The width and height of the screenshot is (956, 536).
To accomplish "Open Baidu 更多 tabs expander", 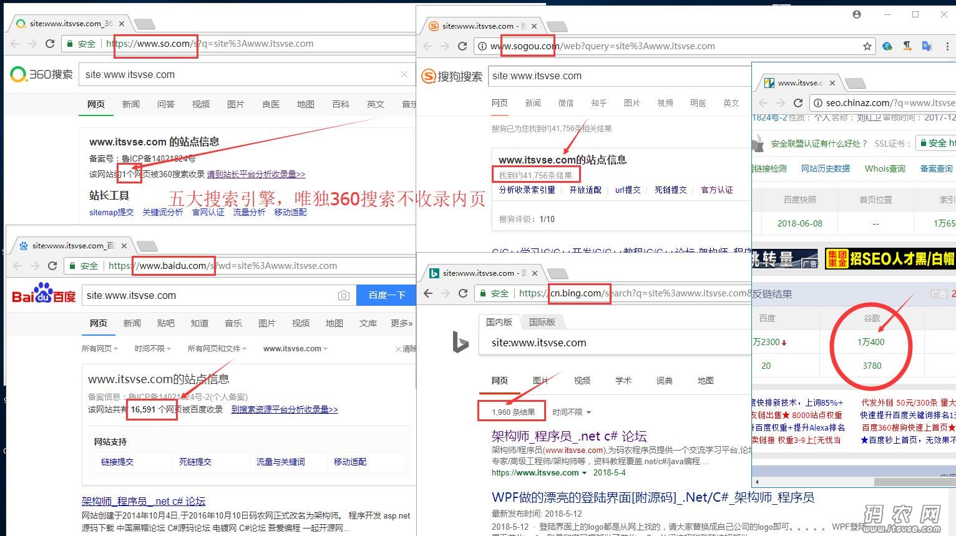I will click(402, 323).
